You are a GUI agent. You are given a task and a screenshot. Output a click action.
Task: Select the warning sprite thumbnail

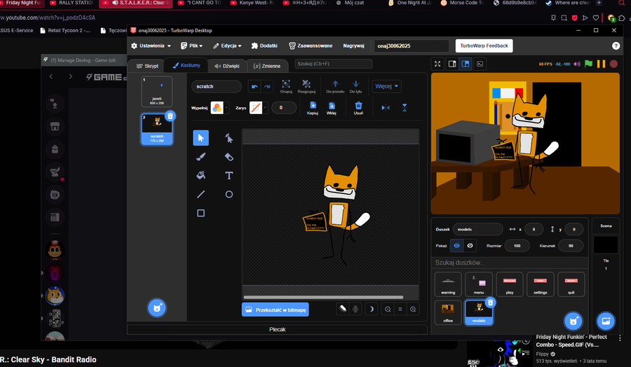point(448,284)
